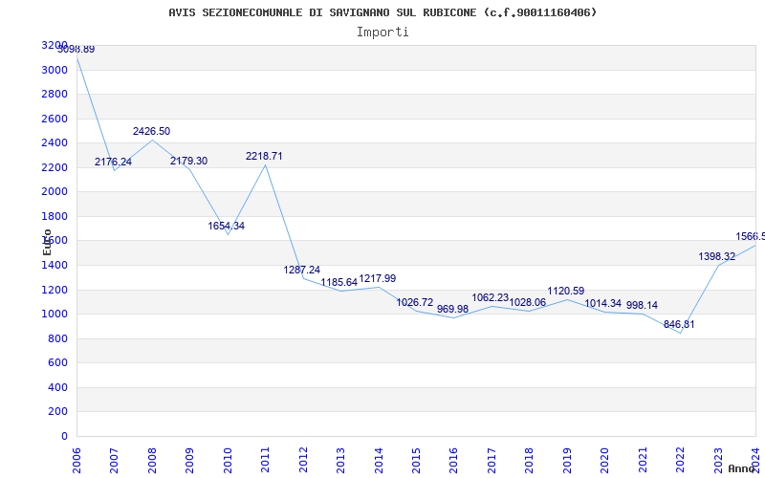Click the 2012 x-axis year label

pos(303,460)
